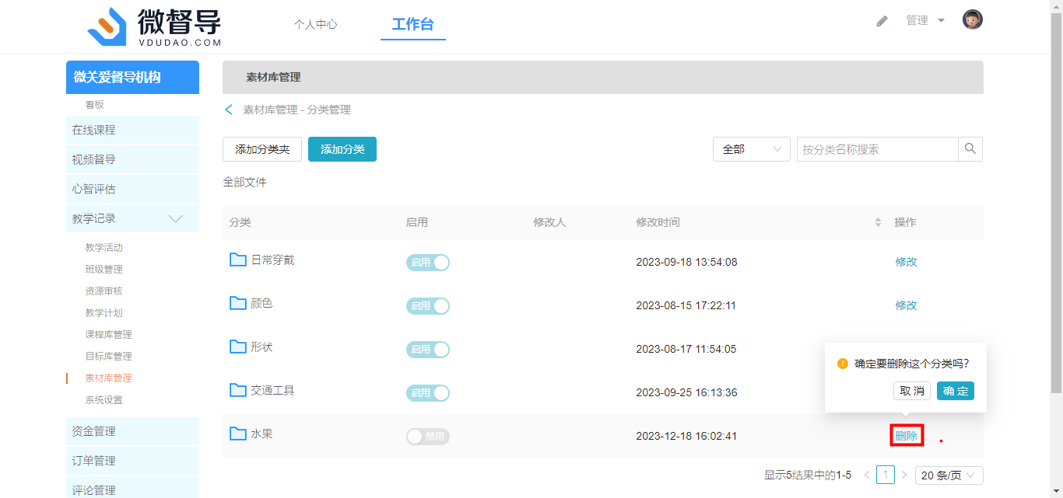Open the 全部 filter dropdown
This screenshot has height=498, width=1063.
pos(752,149)
